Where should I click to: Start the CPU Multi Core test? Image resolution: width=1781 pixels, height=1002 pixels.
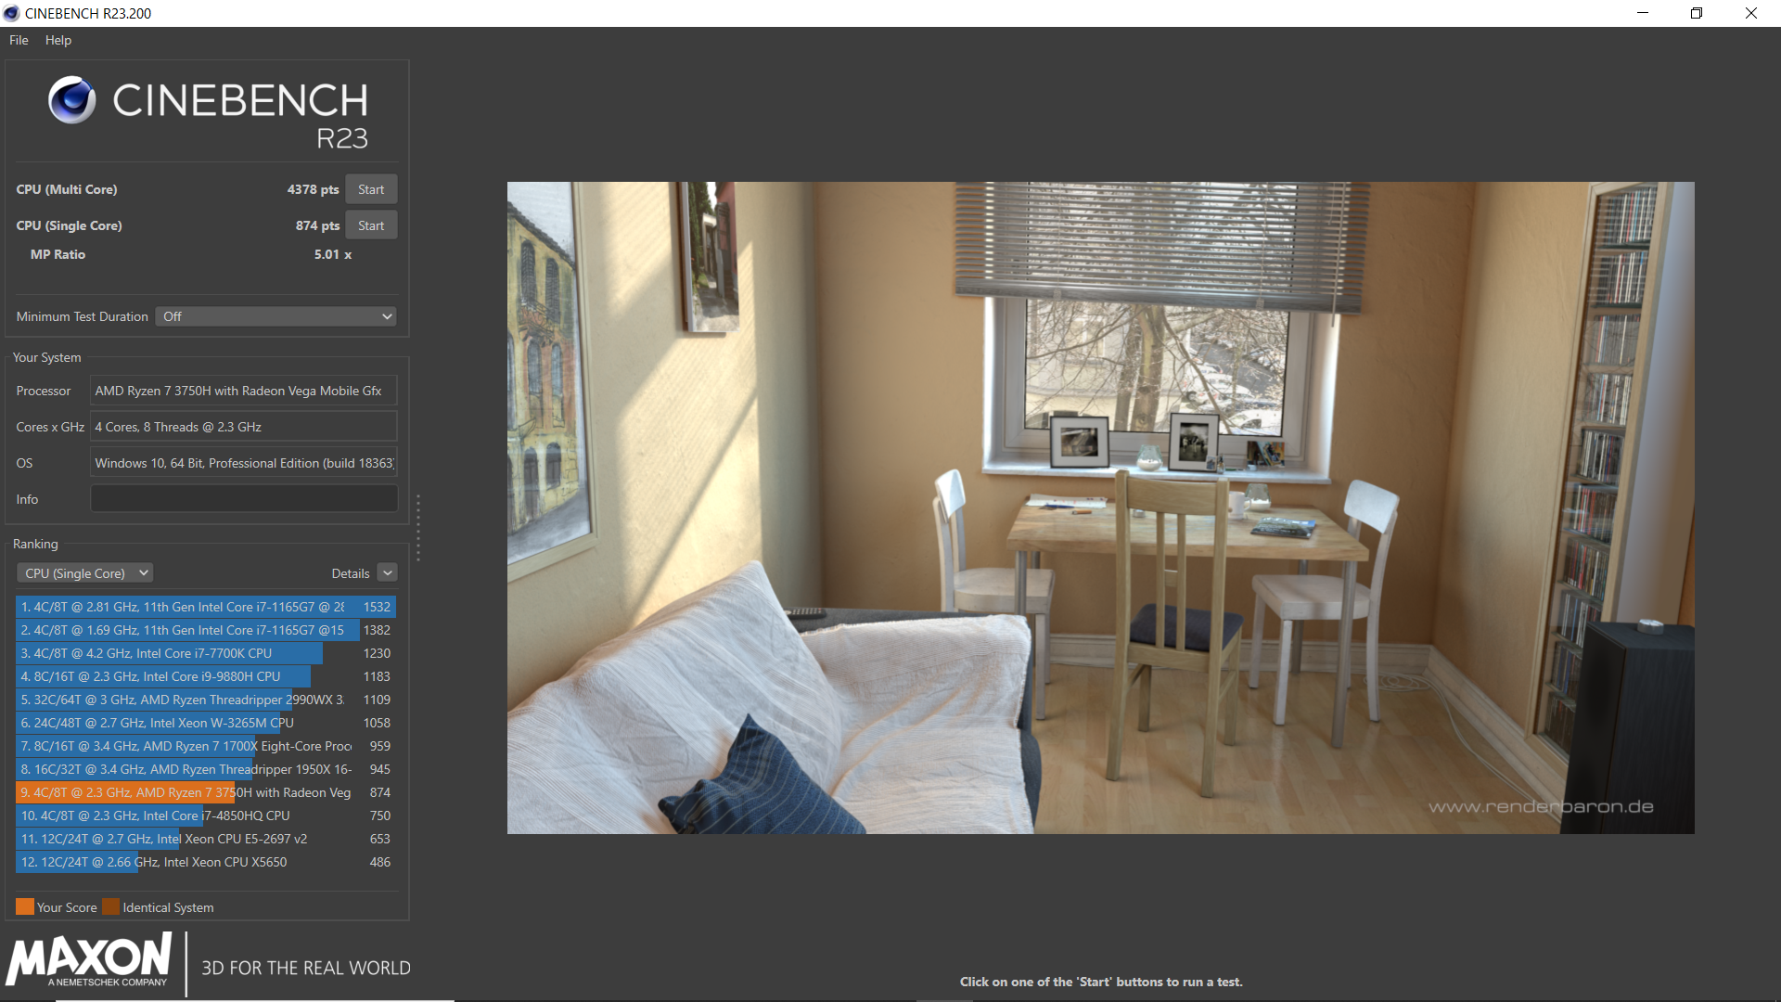371,189
